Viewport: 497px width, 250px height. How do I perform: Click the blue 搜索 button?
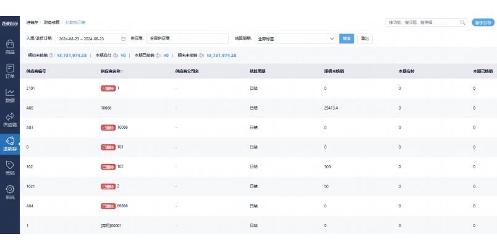(x=347, y=39)
